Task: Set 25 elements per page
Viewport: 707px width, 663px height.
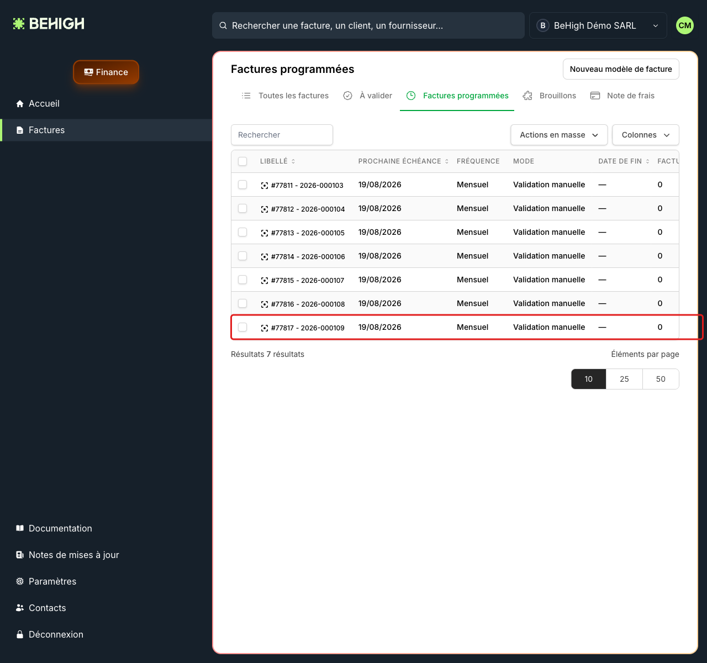Action: [624, 379]
